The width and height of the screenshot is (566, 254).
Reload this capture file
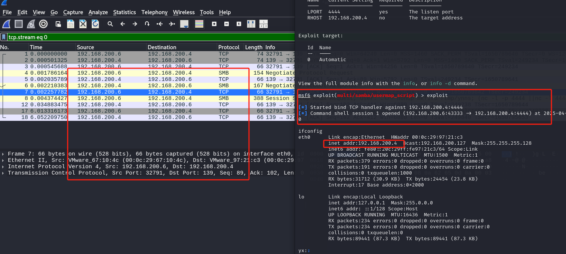(95, 24)
